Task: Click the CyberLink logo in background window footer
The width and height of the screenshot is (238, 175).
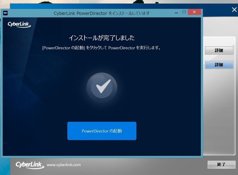Action: pos(30,165)
